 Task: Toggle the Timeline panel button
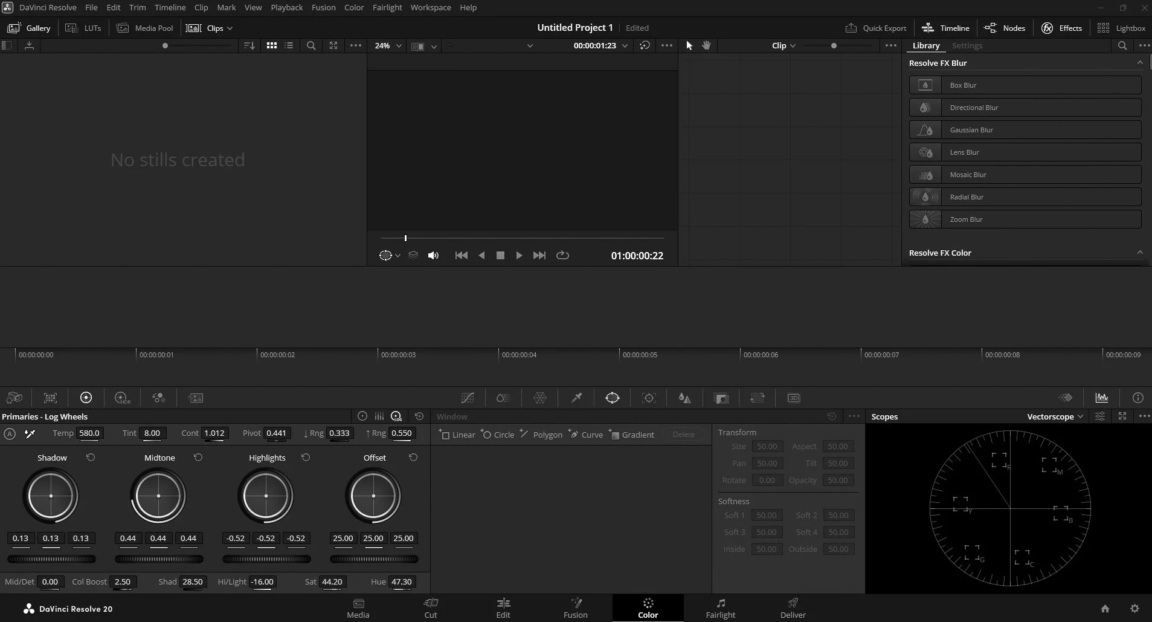click(945, 28)
